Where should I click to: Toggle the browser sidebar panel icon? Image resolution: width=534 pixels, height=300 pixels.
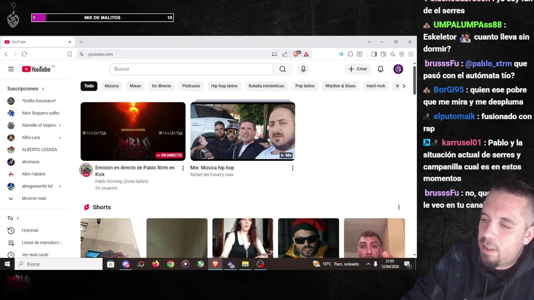[x=374, y=54]
